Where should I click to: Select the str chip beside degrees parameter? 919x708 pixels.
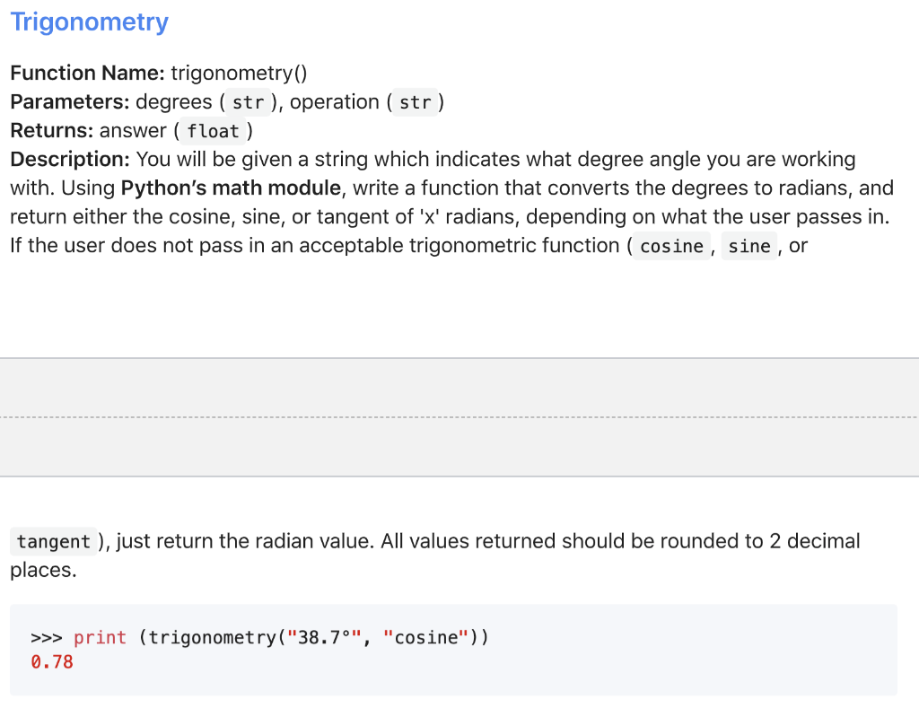click(247, 102)
